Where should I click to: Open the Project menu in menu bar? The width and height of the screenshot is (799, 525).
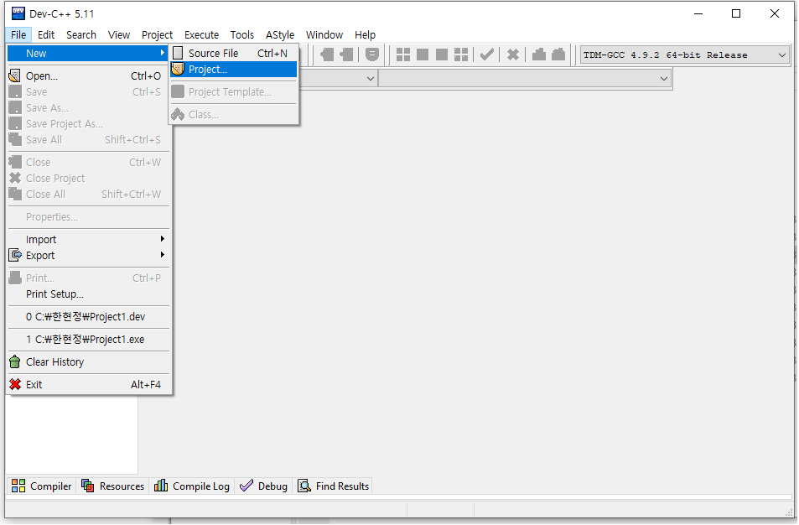click(157, 34)
